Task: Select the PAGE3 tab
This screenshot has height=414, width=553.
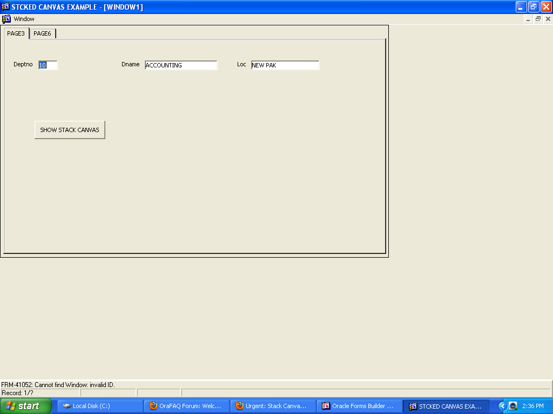Action: click(x=16, y=33)
